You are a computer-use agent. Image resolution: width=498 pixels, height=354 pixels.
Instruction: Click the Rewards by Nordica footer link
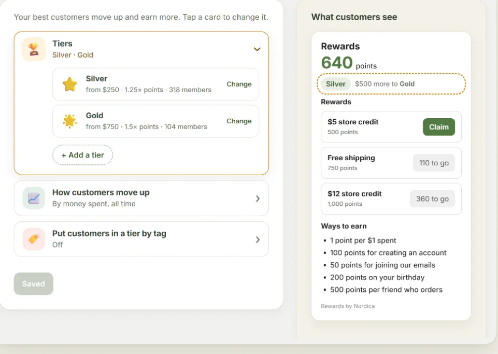pyautogui.click(x=347, y=306)
